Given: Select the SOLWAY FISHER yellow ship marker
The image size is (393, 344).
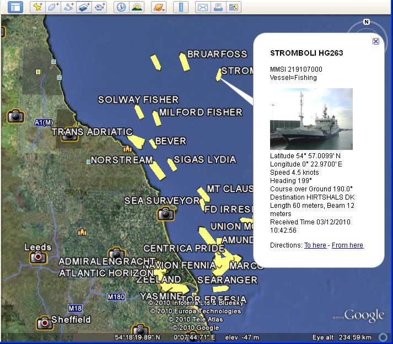Looking at the screenshot, I should point(139,112).
